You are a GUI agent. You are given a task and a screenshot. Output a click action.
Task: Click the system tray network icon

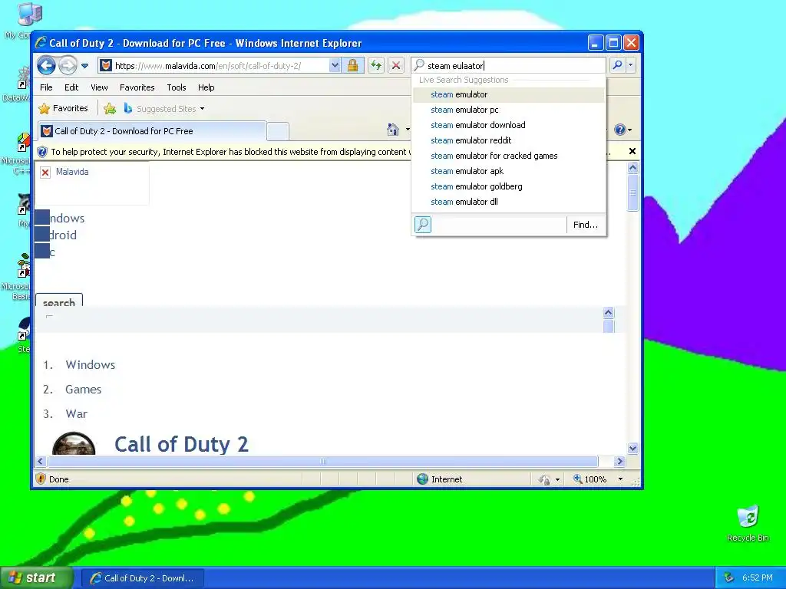point(729,577)
